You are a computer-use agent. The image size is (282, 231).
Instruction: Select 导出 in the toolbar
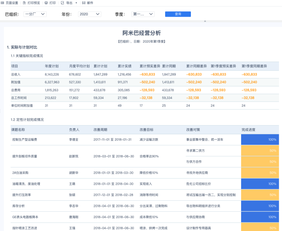coord(69,3)
